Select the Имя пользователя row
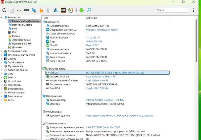 108,53
